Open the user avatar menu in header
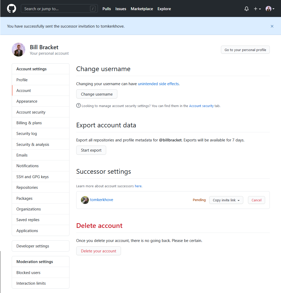The image size is (281, 293). click(x=270, y=9)
